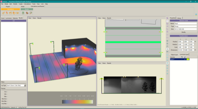This screenshot has height=109, width=198.
Task: Toggle the Layer 0 checkmark
Action: click(x=185, y=59)
